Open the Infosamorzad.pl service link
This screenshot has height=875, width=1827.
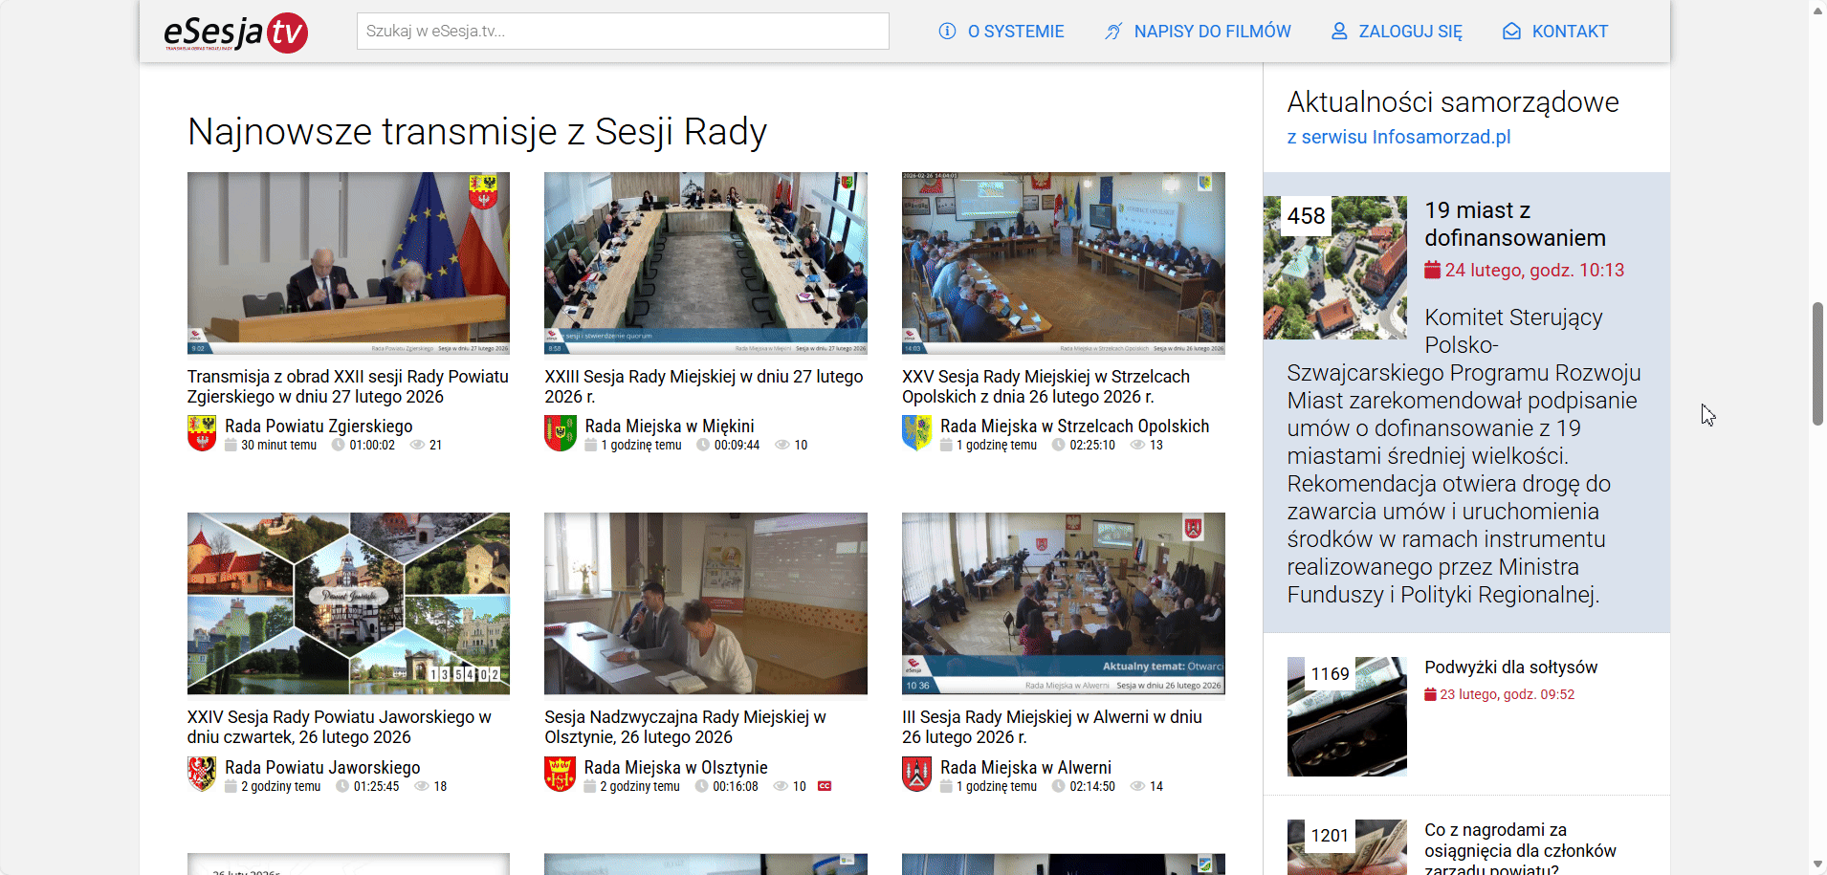click(1398, 137)
